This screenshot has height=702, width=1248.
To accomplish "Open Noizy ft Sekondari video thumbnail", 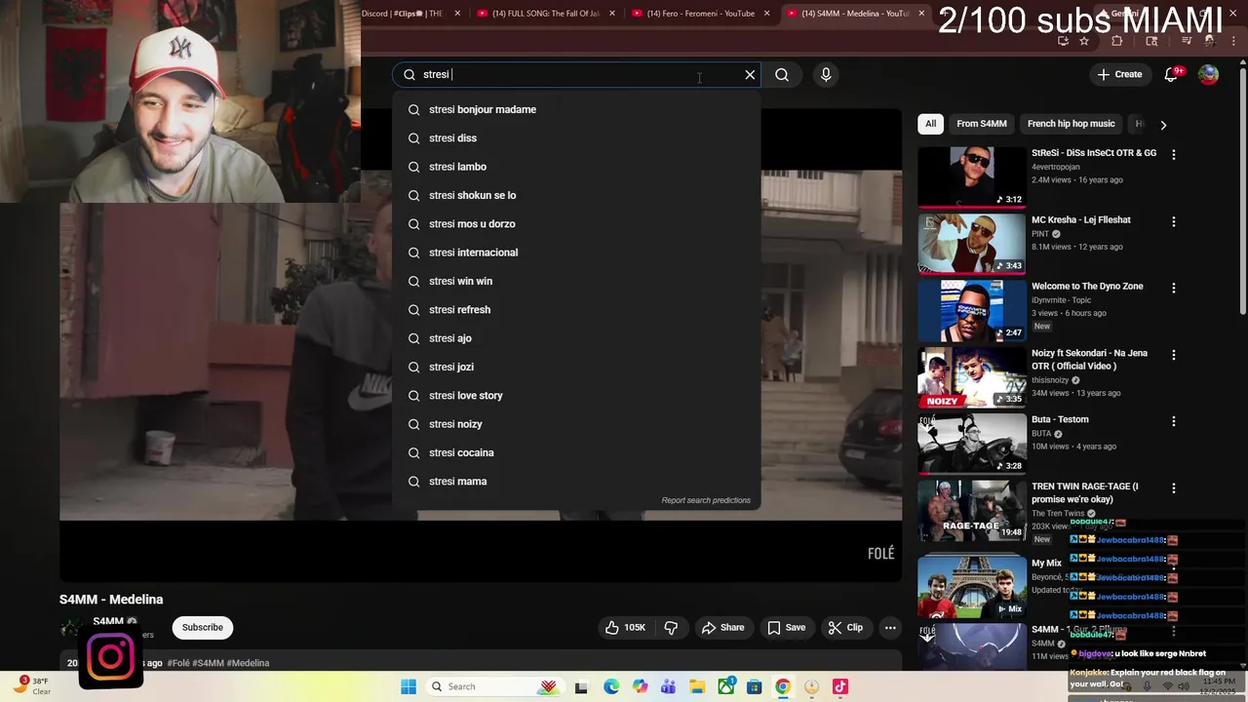I will pos(972,377).
